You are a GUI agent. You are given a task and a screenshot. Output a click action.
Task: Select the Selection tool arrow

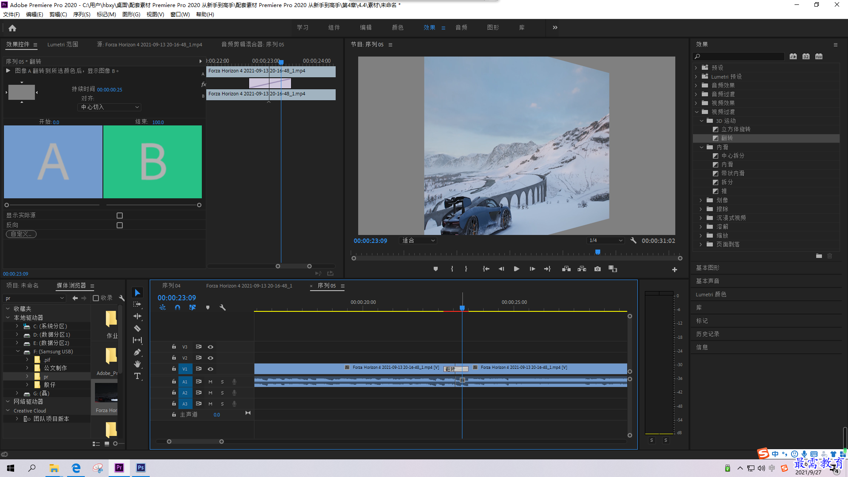coord(137,293)
